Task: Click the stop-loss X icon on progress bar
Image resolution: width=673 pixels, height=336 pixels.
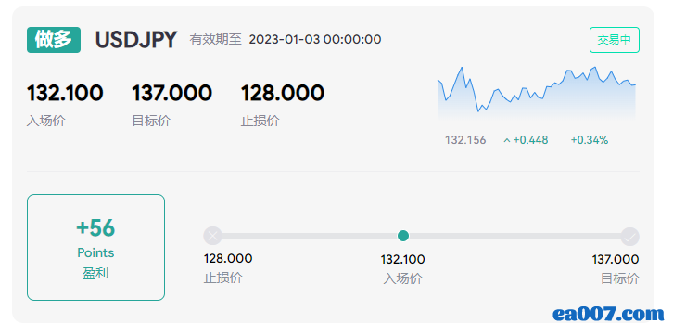Action: 212,236
